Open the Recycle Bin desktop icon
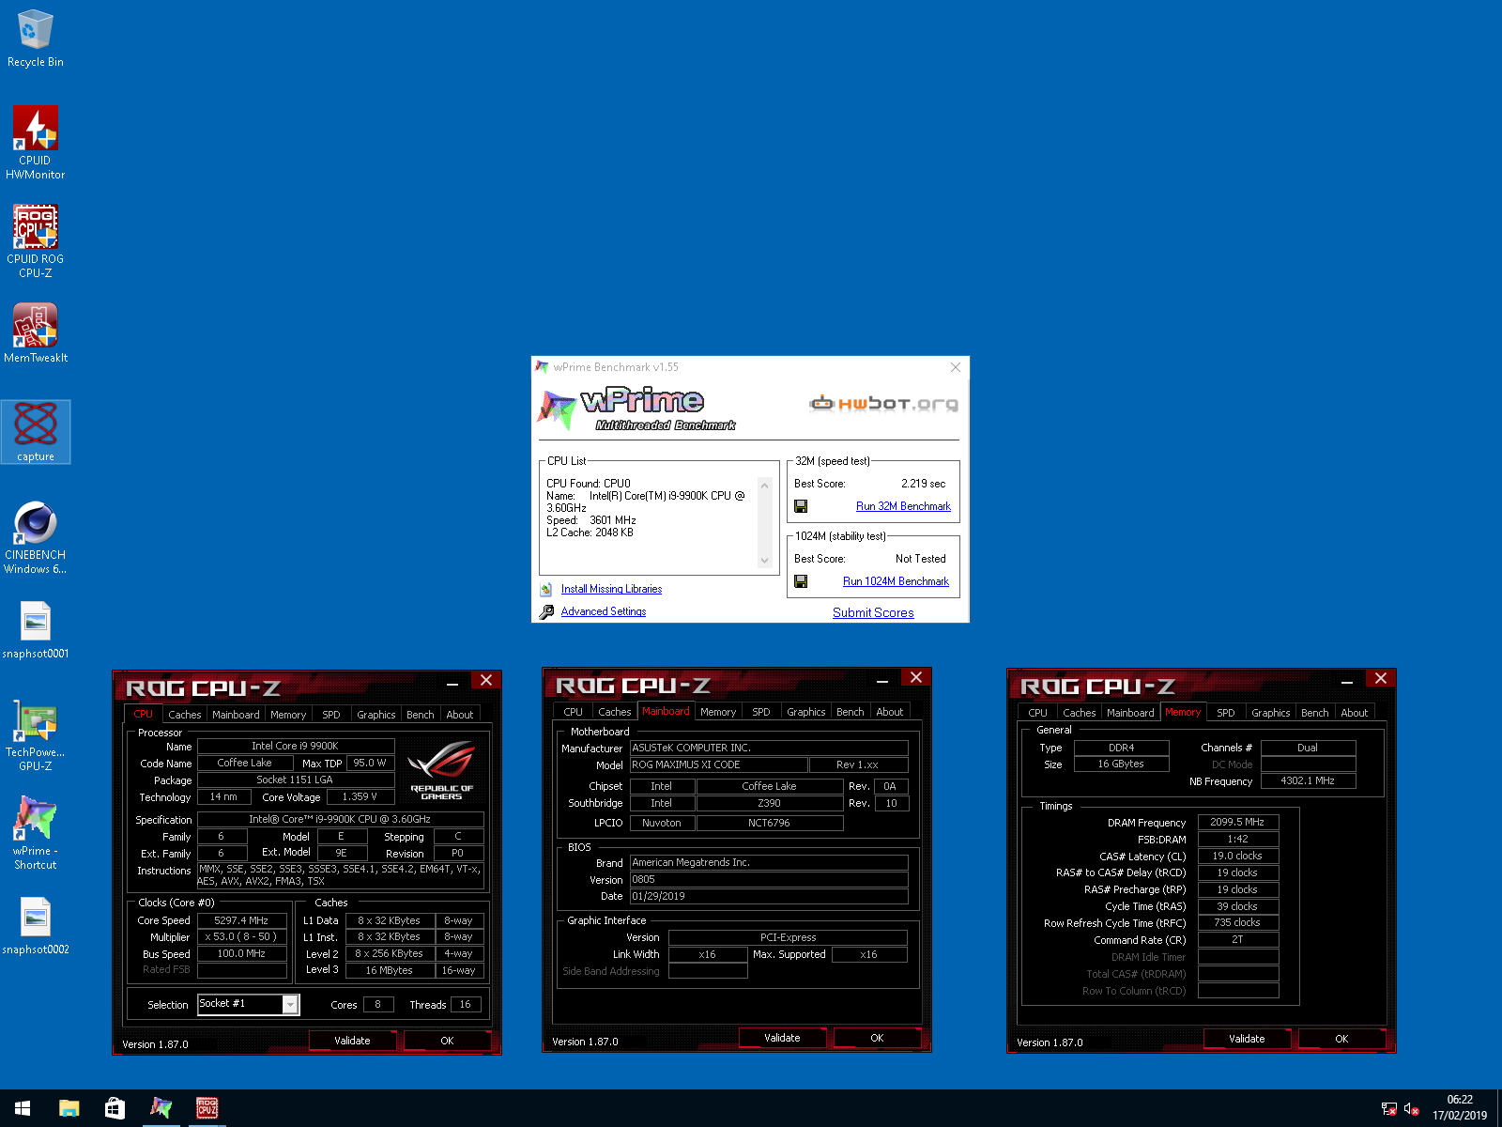 pos(36,39)
